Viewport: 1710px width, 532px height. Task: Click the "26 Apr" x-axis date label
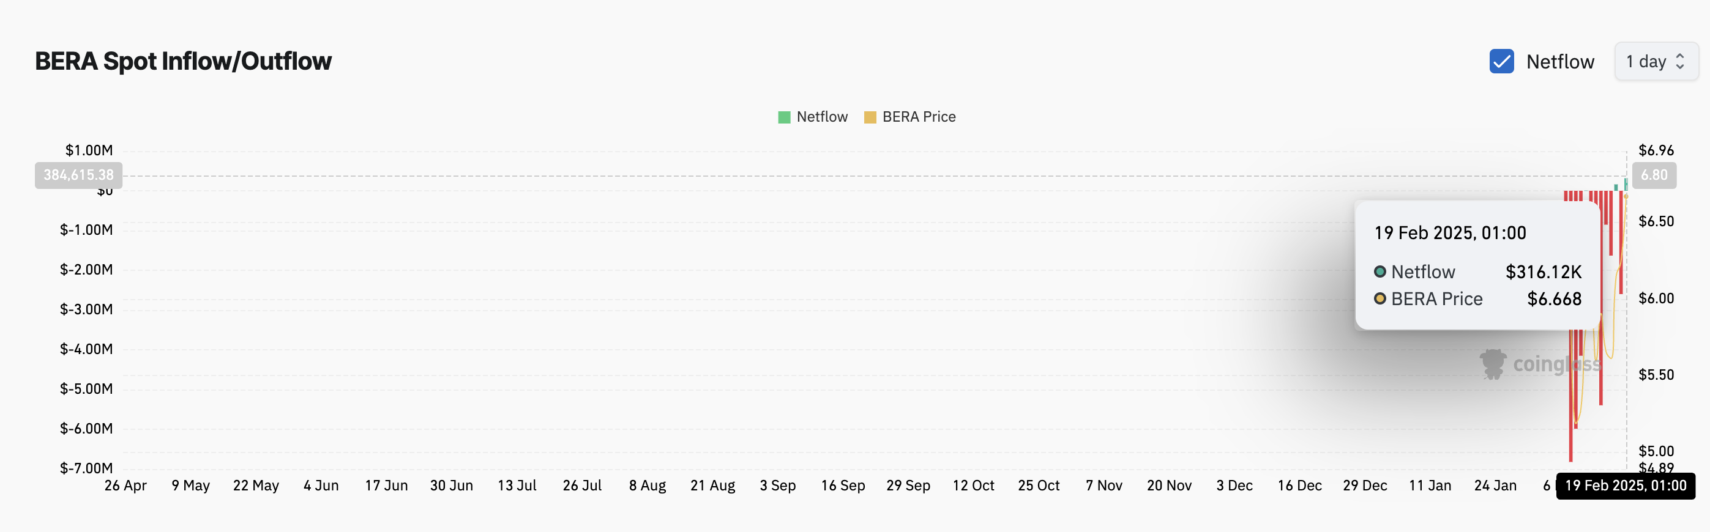(x=125, y=486)
